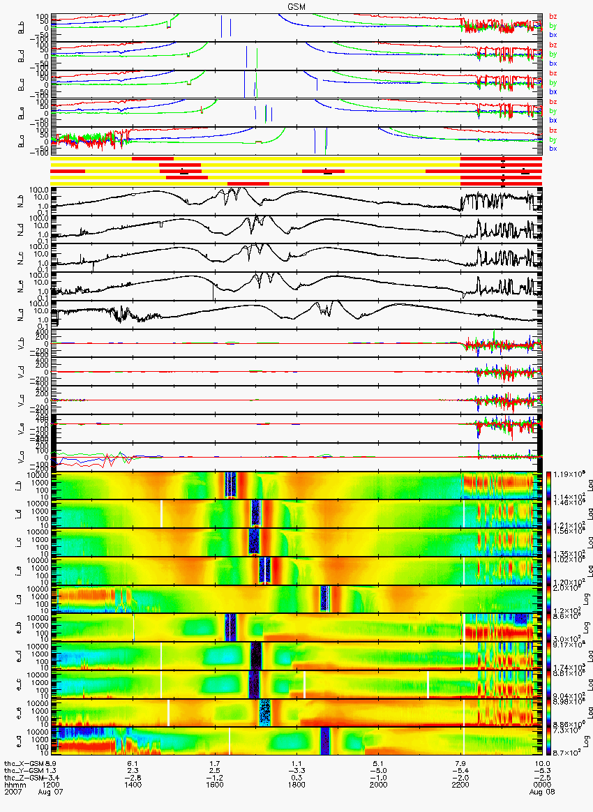Click the X-GSM value 6.1
The width and height of the screenshot is (593, 812).
click(133, 764)
